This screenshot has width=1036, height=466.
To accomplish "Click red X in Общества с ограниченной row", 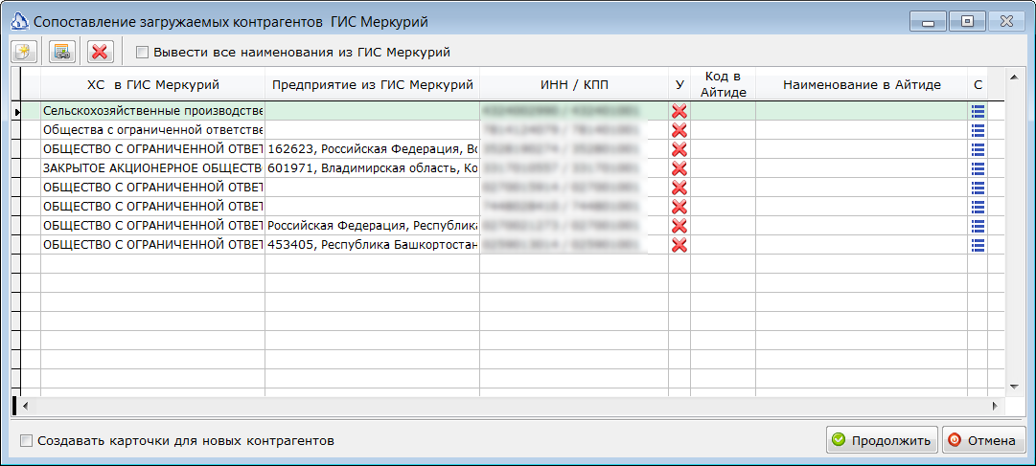I will [679, 131].
